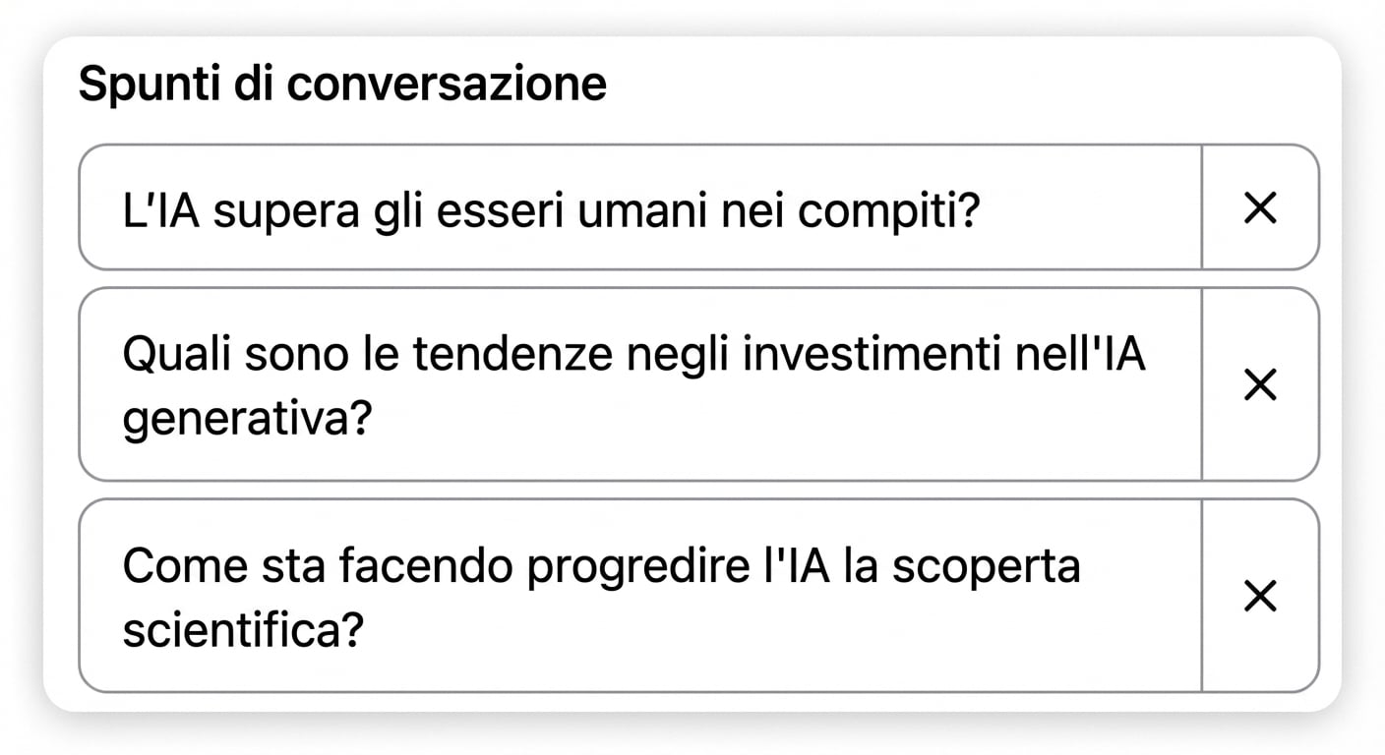Close the first conversation starter suggestion
The image size is (1385, 755).
[1260, 207]
